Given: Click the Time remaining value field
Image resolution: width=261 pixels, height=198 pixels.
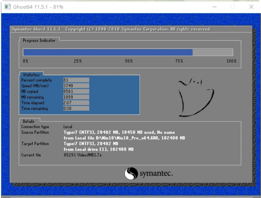Looking at the screenshot, I should (76, 108).
